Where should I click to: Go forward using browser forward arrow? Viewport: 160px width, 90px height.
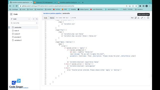tap(13, 6)
